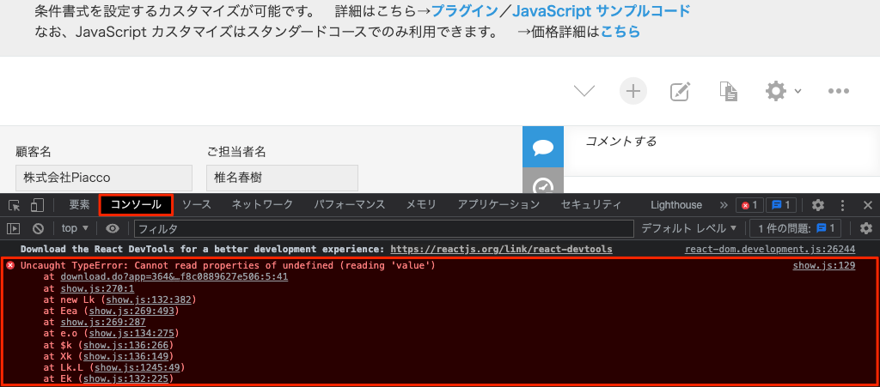This screenshot has height=387, width=880.
Task: Switch to the セキュリティ tab
Action: (591, 205)
